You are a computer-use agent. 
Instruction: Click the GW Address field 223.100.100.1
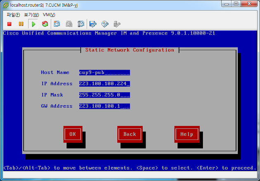104,106
